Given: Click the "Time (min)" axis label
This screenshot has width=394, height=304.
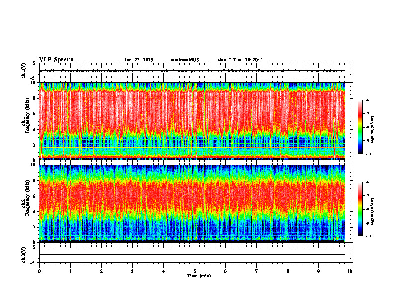Looking at the screenshot, I should pos(199,276).
